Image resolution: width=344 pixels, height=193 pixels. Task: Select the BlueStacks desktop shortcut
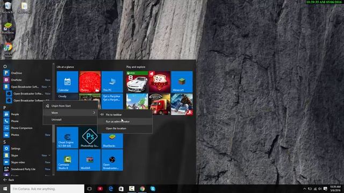(8, 28)
